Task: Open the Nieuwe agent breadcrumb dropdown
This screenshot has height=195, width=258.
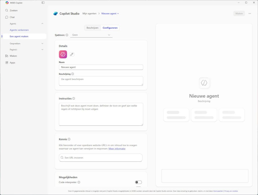Action: point(110,14)
